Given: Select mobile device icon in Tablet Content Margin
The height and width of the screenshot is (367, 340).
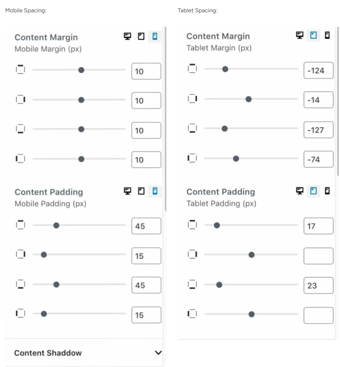Looking at the screenshot, I should click(327, 35).
